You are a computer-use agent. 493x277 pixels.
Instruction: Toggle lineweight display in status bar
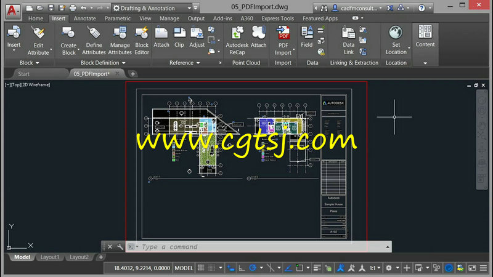pos(317,268)
